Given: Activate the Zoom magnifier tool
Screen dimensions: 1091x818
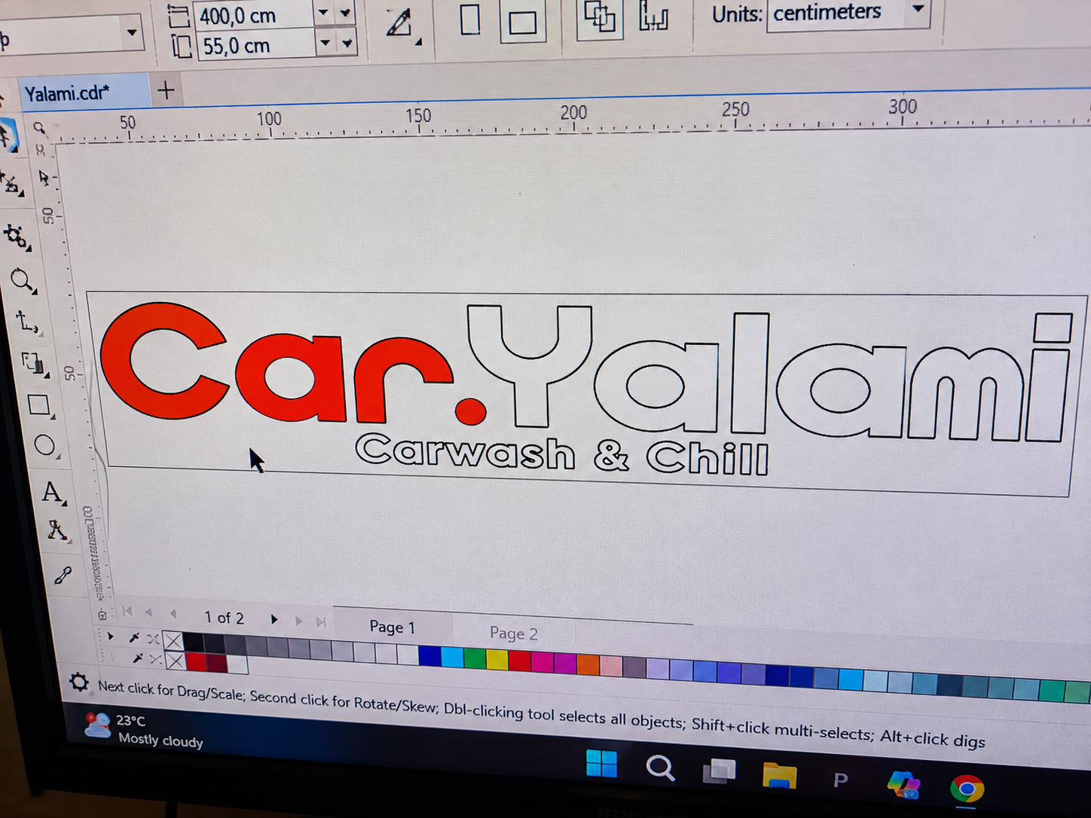Looking at the screenshot, I should pos(23,282).
